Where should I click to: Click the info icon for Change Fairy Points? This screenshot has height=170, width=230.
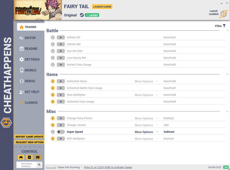click(x=53, y=118)
